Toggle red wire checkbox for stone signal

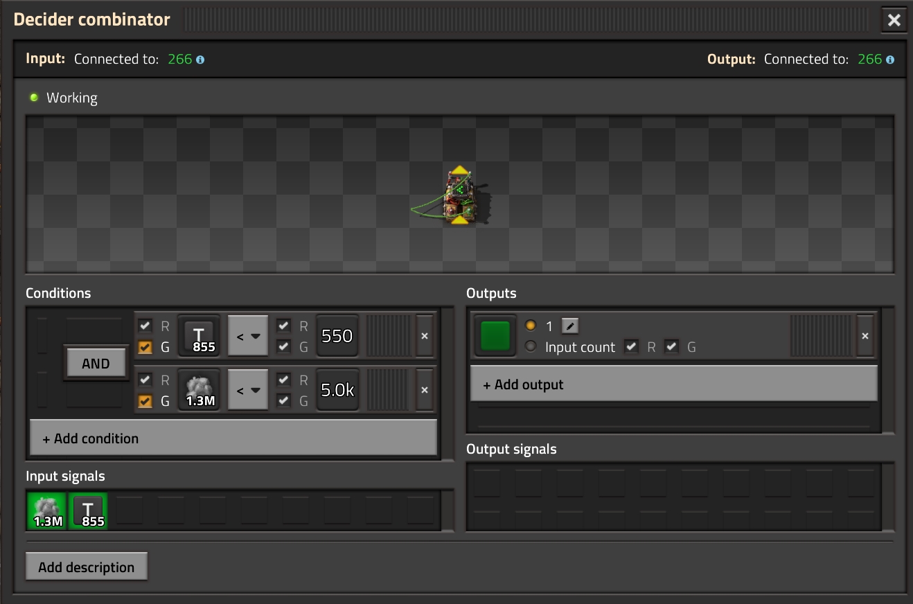coord(145,380)
